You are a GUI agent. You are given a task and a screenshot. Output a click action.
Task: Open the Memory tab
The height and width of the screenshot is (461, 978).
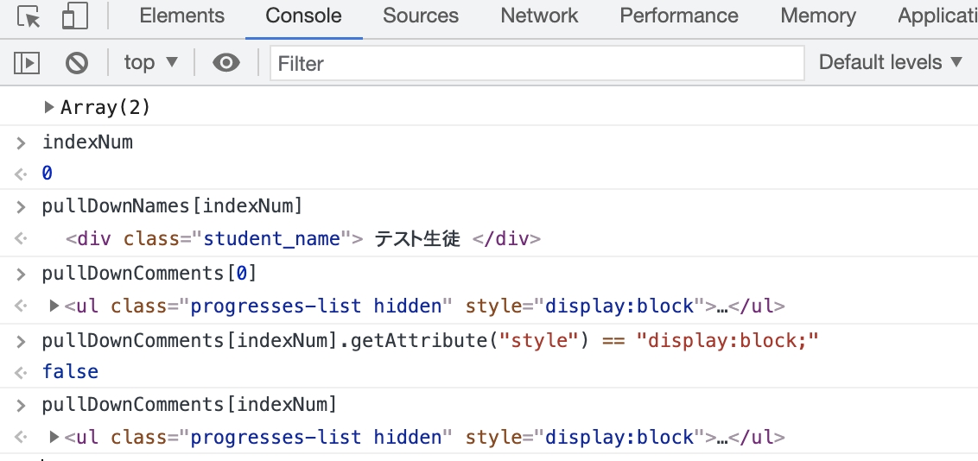[x=817, y=16]
